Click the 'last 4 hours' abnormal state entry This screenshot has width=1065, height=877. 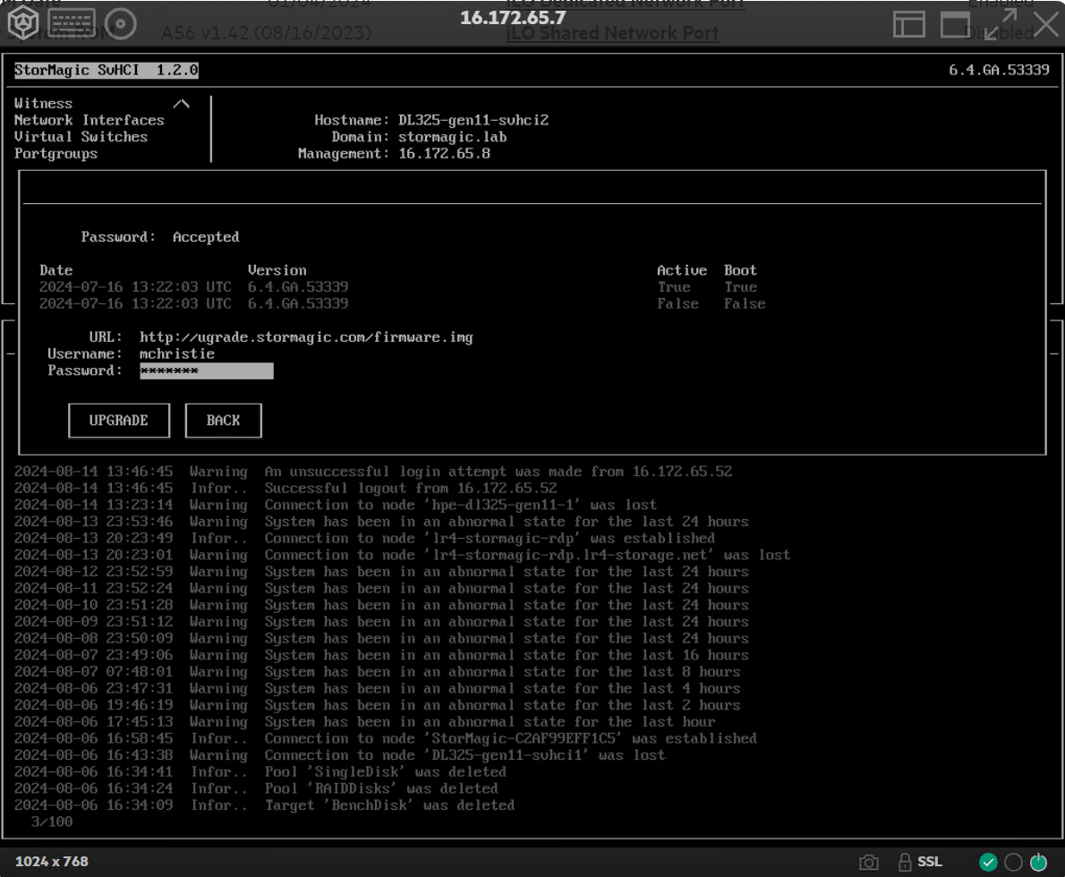(x=378, y=688)
